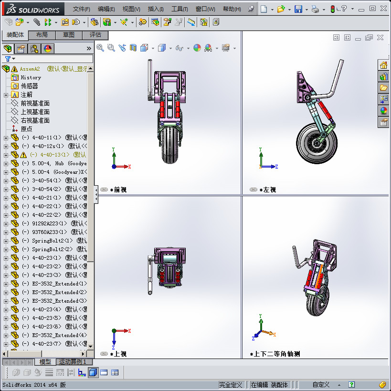Open the 文件(F) menu
The height and width of the screenshot is (391, 391).
click(81, 9)
